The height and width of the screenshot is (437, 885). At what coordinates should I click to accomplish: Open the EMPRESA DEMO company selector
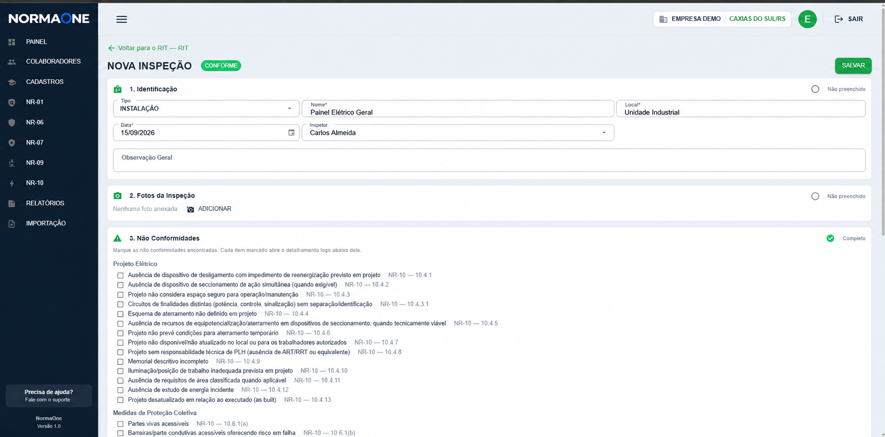pos(722,19)
